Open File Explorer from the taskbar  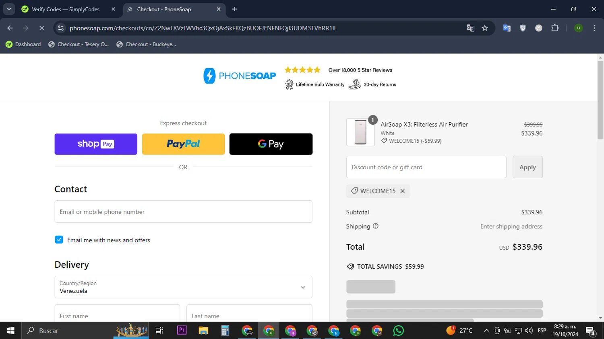[x=203, y=331]
